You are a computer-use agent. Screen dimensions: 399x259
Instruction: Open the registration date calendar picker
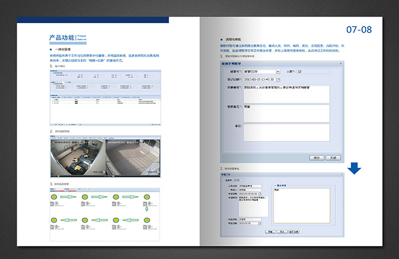pos(279,80)
